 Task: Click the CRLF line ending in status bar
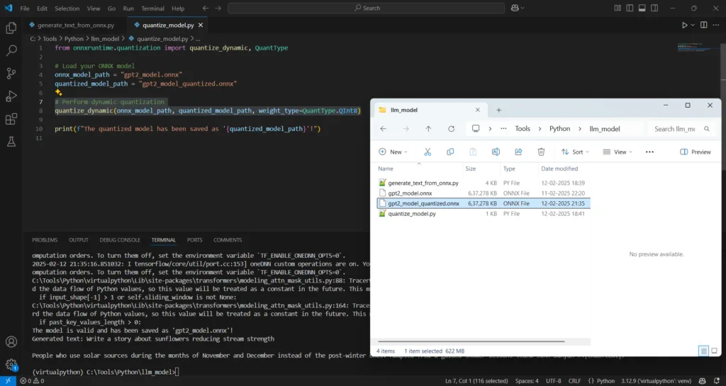(x=574, y=381)
